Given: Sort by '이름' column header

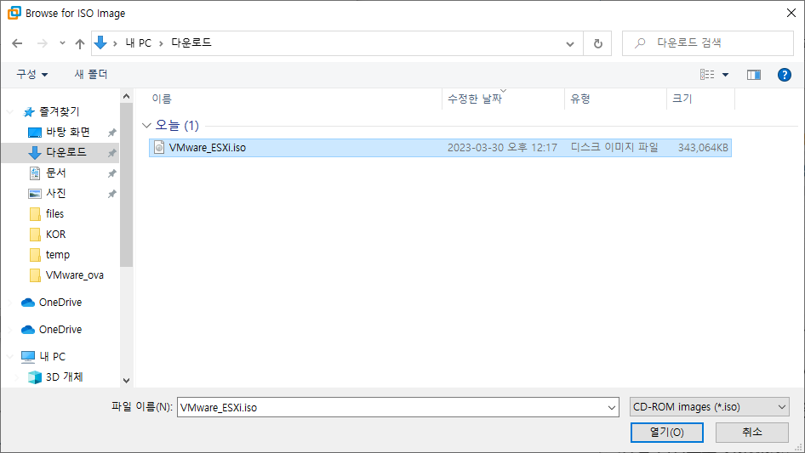Looking at the screenshot, I should coord(162,99).
